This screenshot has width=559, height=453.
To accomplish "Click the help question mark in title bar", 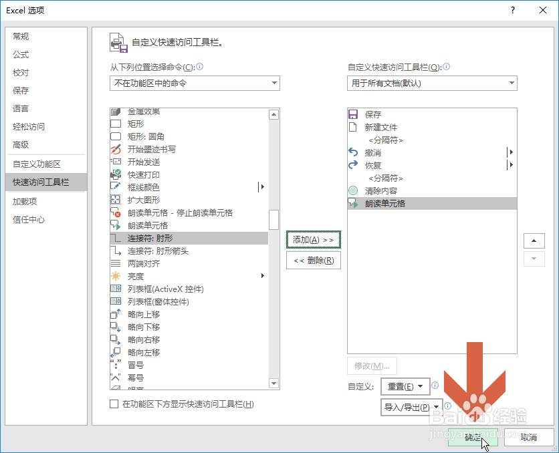I will (513, 10).
